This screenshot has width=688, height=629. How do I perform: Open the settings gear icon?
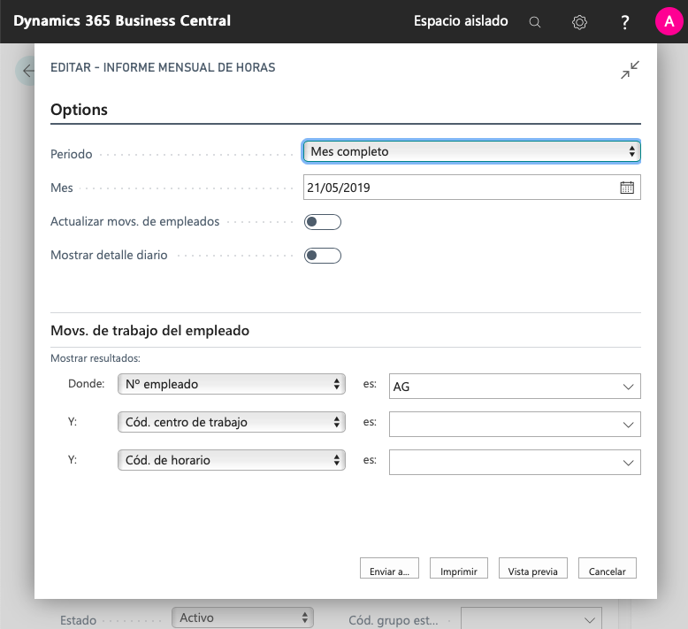580,22
